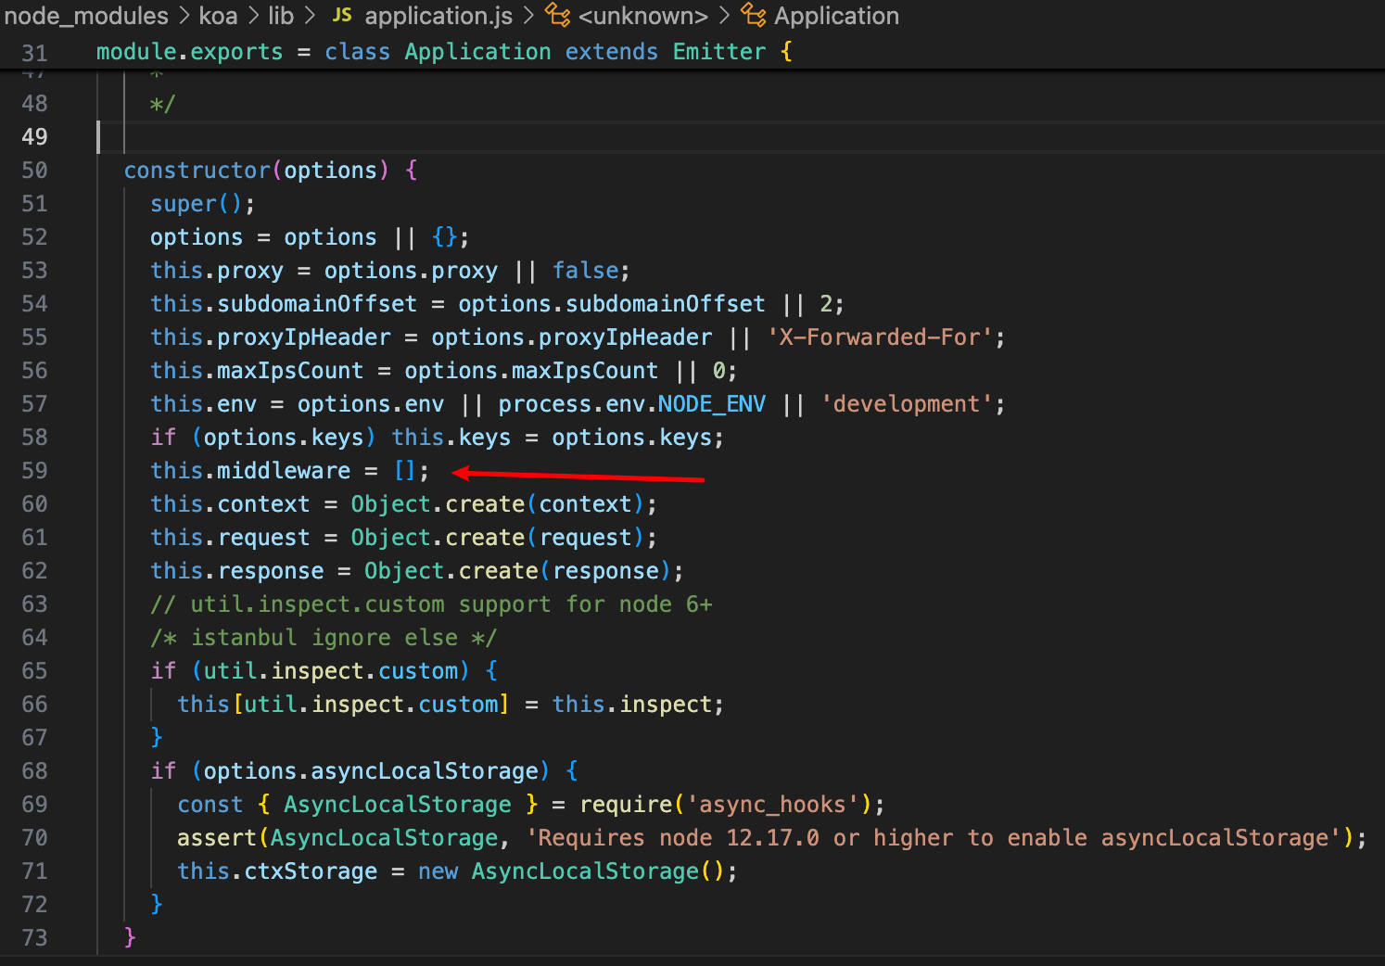This screenshot has width=1385, height=966.
Task: Select the koa breadcrumb folder
Action: pyautogui.click(x=218, y=16)
